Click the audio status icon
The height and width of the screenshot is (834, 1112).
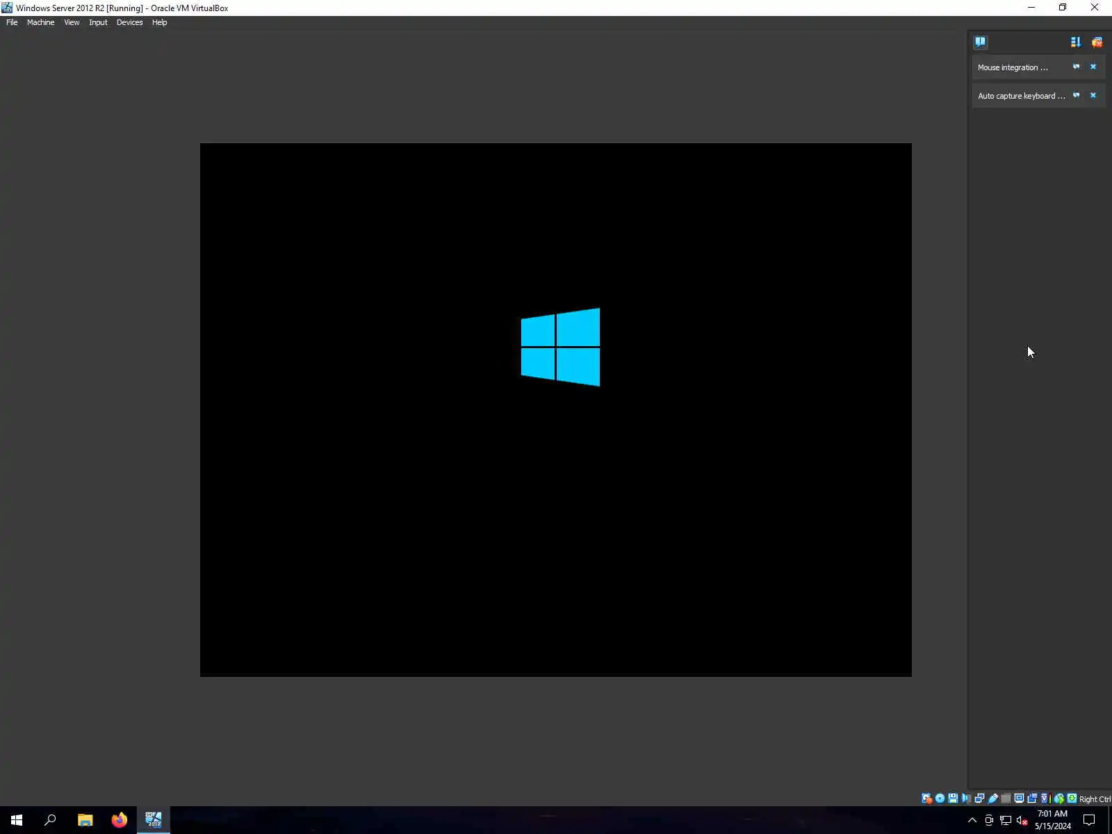(x=966, y=799)
